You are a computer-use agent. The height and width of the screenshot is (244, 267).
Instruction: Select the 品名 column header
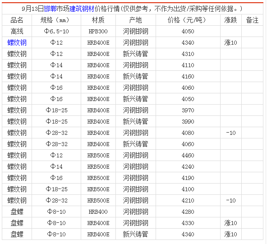point(17,20)
